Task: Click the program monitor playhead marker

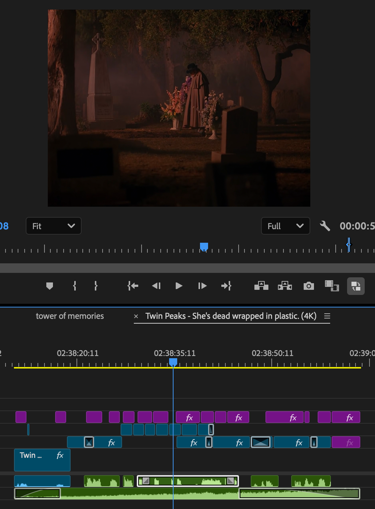Action: pos(204,247)
